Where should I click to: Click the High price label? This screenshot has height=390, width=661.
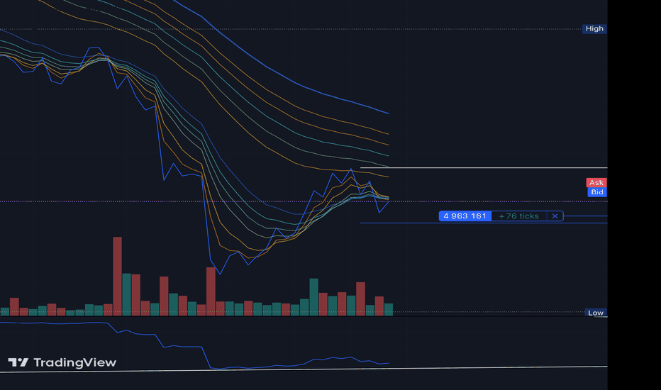click(594, 28)
